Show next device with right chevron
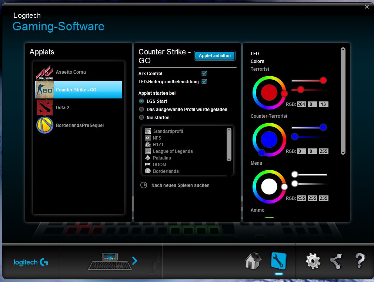Screen dimensions: 374x282 click(135, 261)
